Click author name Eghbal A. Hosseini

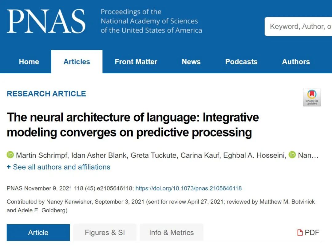[x=254, y=155]
